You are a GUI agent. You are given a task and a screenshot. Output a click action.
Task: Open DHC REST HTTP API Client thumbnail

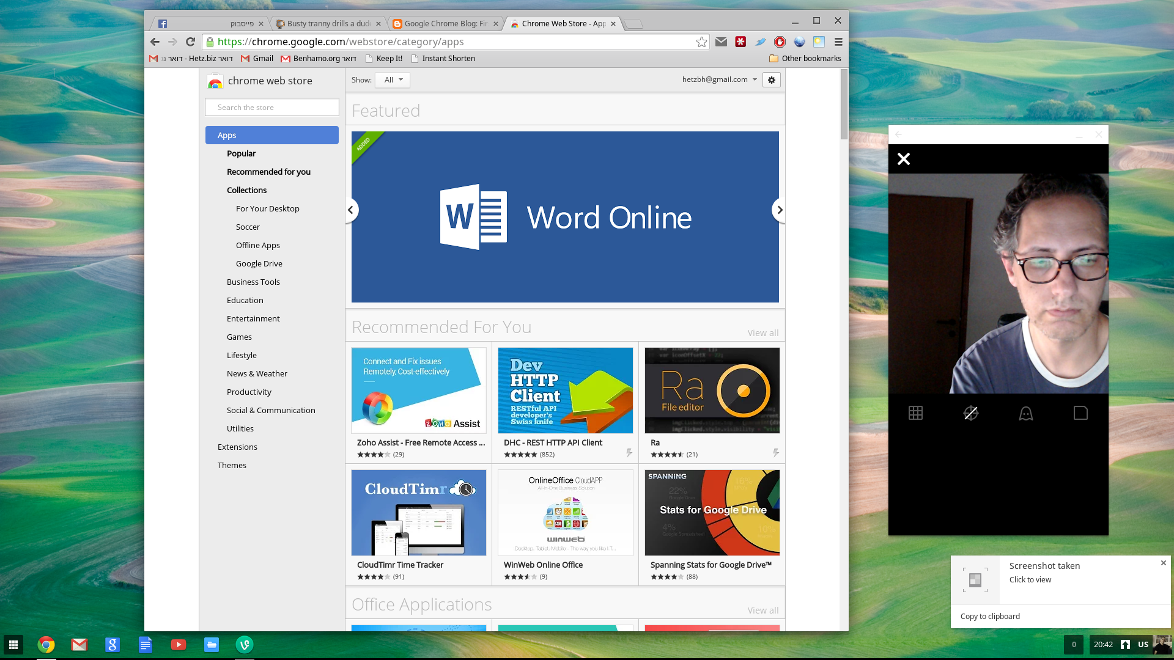tap(566, 391)
